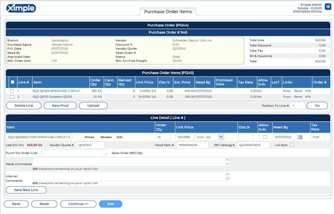Click the Upload button
334x214 pixels.
tap(93, 106)
